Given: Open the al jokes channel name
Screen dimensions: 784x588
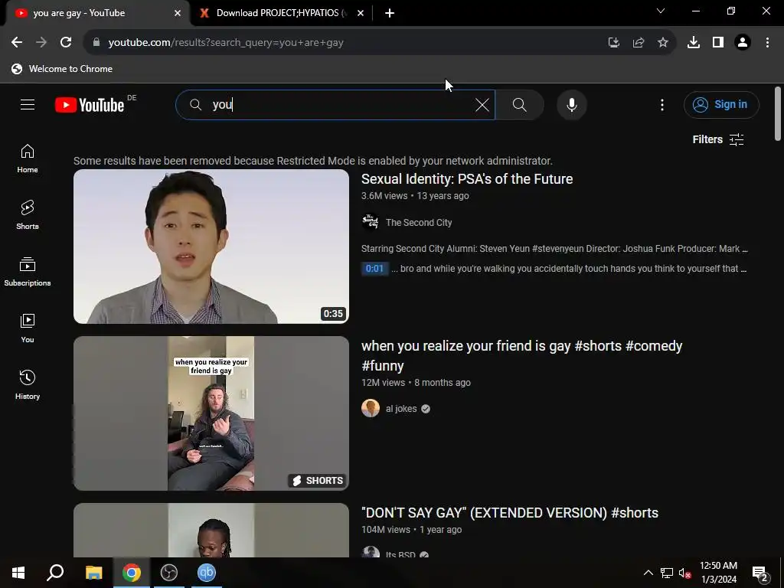Looking at the screenshot, I should pyautogui.click(x=401, y=409).
